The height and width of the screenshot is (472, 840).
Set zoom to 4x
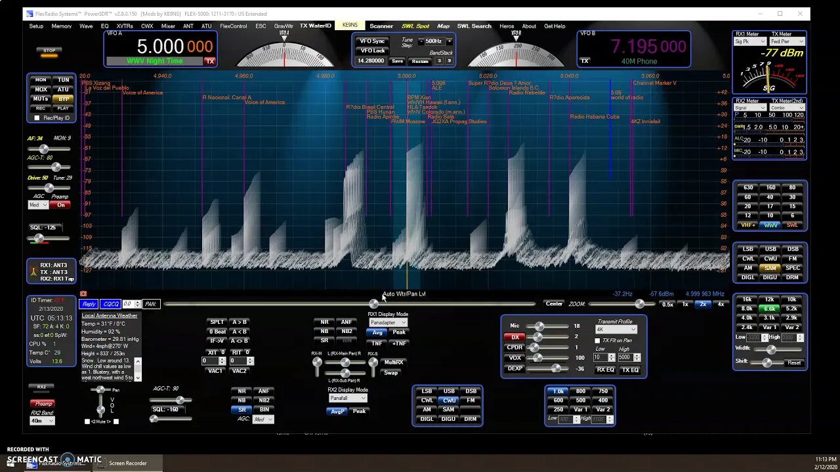tap(721, 304)
